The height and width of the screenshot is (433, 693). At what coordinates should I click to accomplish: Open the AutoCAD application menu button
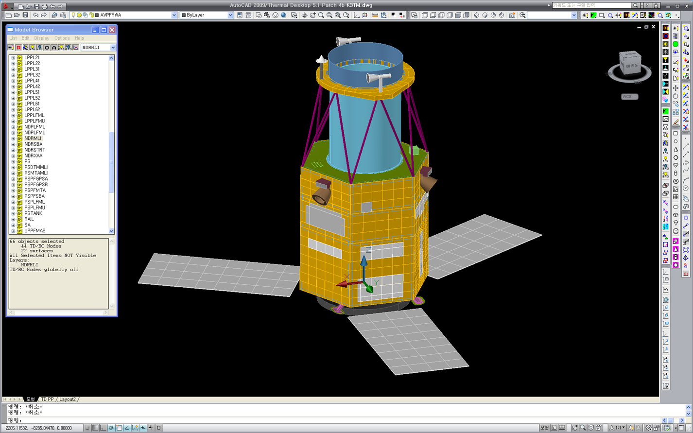[7, 6]
